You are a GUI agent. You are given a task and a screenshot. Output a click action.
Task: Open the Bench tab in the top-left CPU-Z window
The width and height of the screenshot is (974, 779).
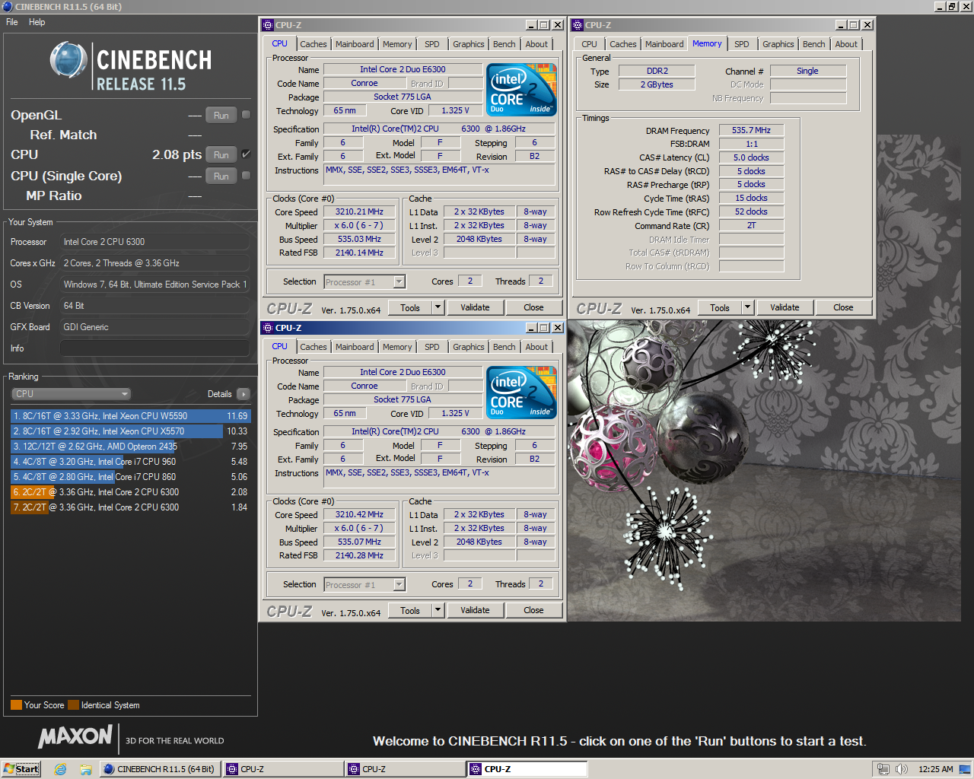[x=504, y=44]
